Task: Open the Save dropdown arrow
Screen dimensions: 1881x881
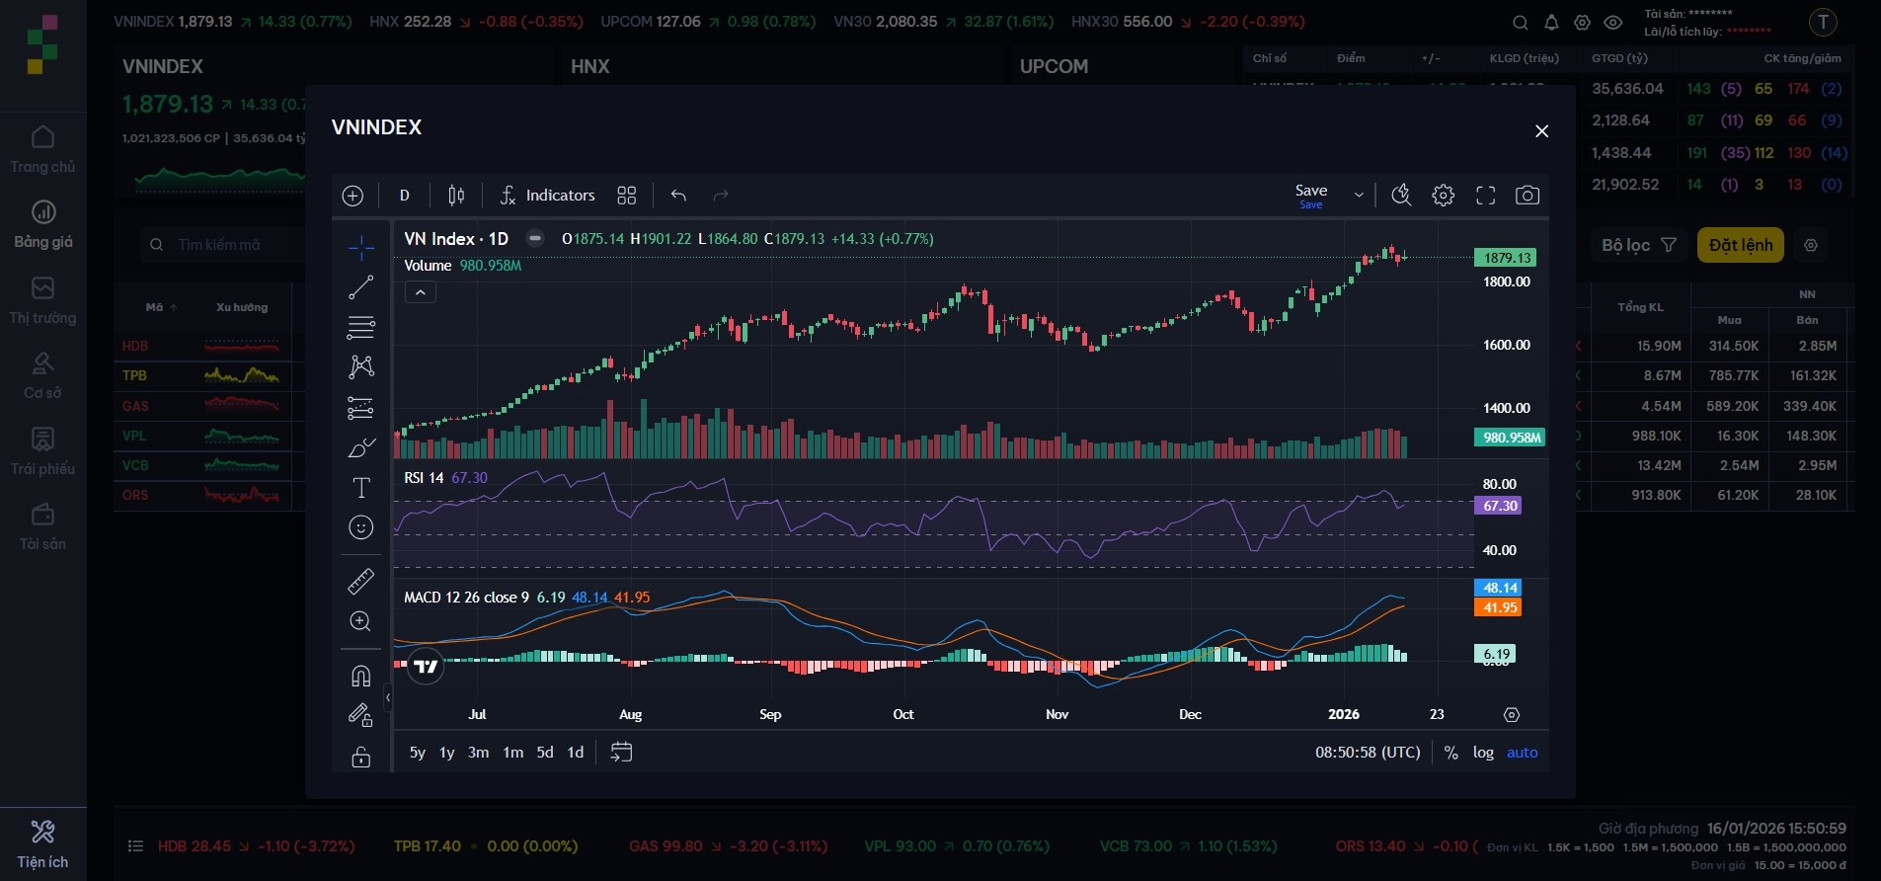Action: pyautogui.click(x=1359, y=196)
